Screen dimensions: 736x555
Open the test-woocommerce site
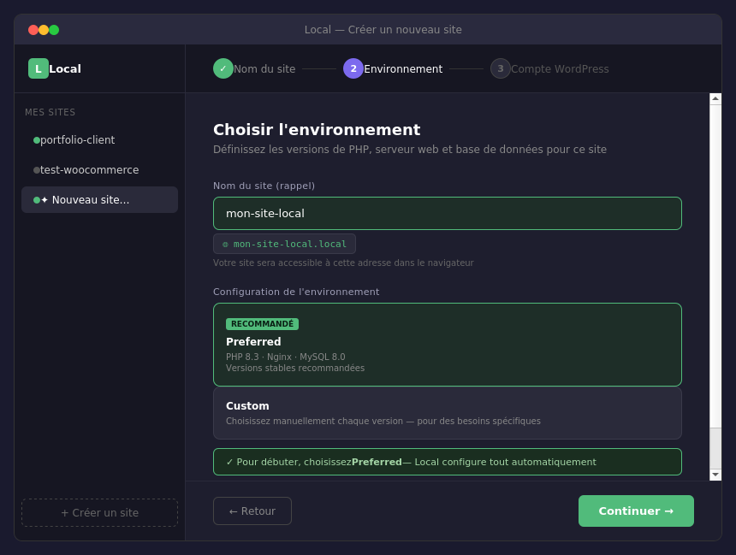click(x=99, y=170)
